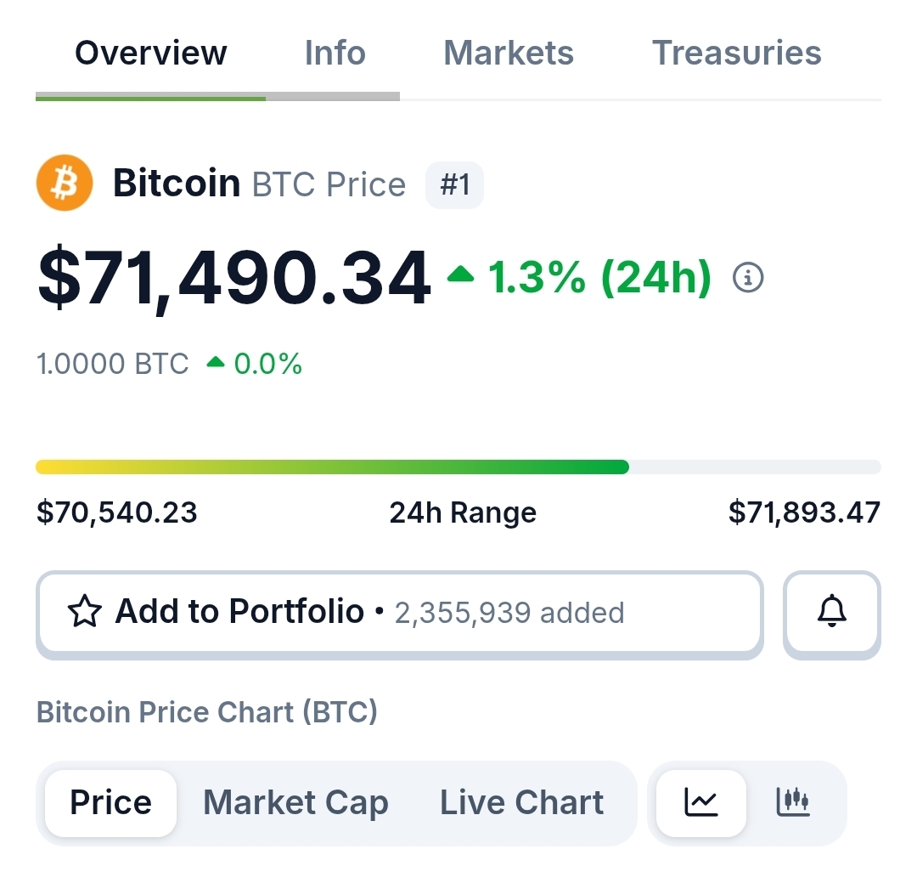
Task: Click the star icon in Add to Portfolio
Action: point(84,612)
